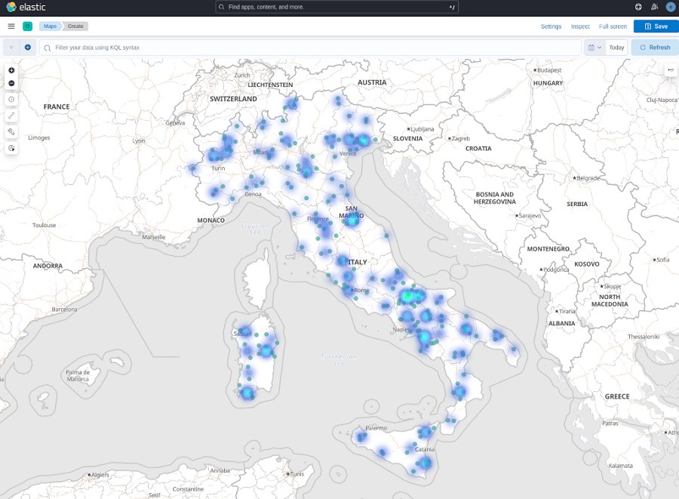The image size is (679, 499).
Task: Open the saved query filter menu
Action: 11,48
